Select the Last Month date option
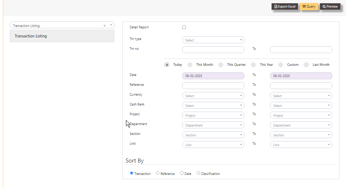This screenshot has width=346, height=188. [306, 65]
